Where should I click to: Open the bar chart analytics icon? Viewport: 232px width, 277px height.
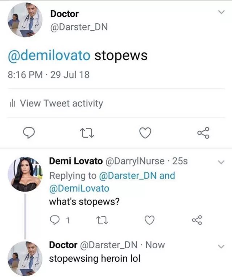point(12,103)
